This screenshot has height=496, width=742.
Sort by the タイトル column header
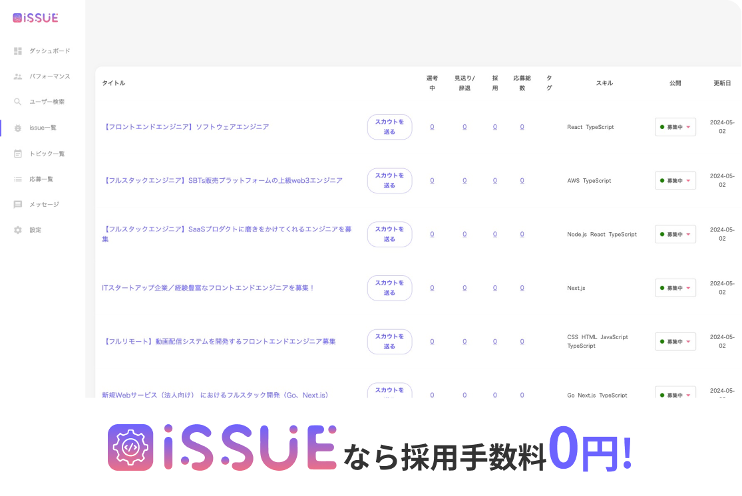(113, 83)
